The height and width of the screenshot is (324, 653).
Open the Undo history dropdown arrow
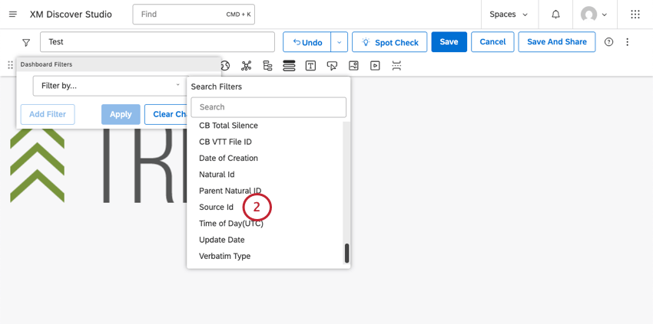(x=339, y=42)
